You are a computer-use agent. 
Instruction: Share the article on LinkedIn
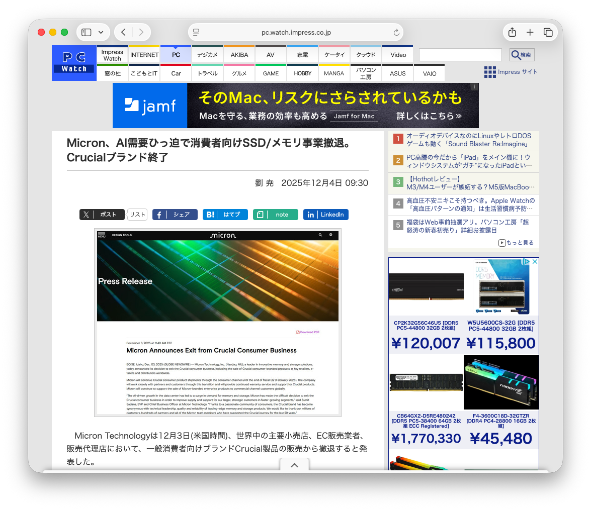[325, 215]
